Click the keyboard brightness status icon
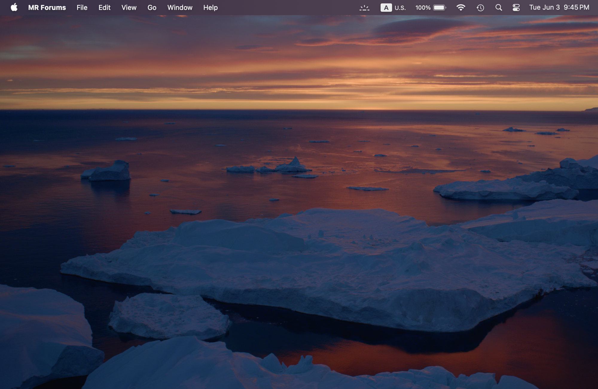 [364, 8]
